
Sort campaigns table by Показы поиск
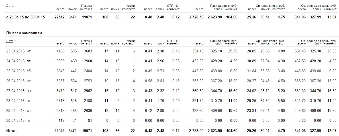click(72, 44)
